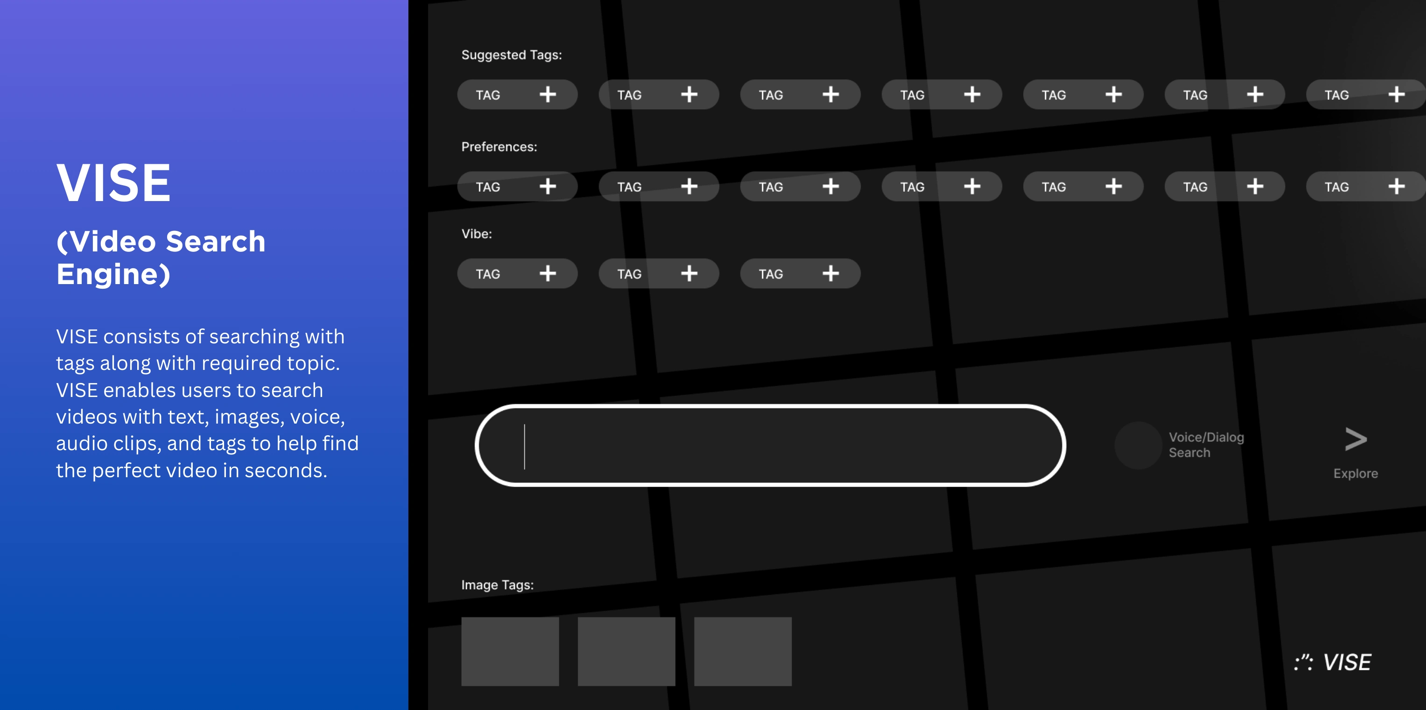Click plus on fourth Preferences tag
1426x710 pixels.
click(x=972, y=187)
